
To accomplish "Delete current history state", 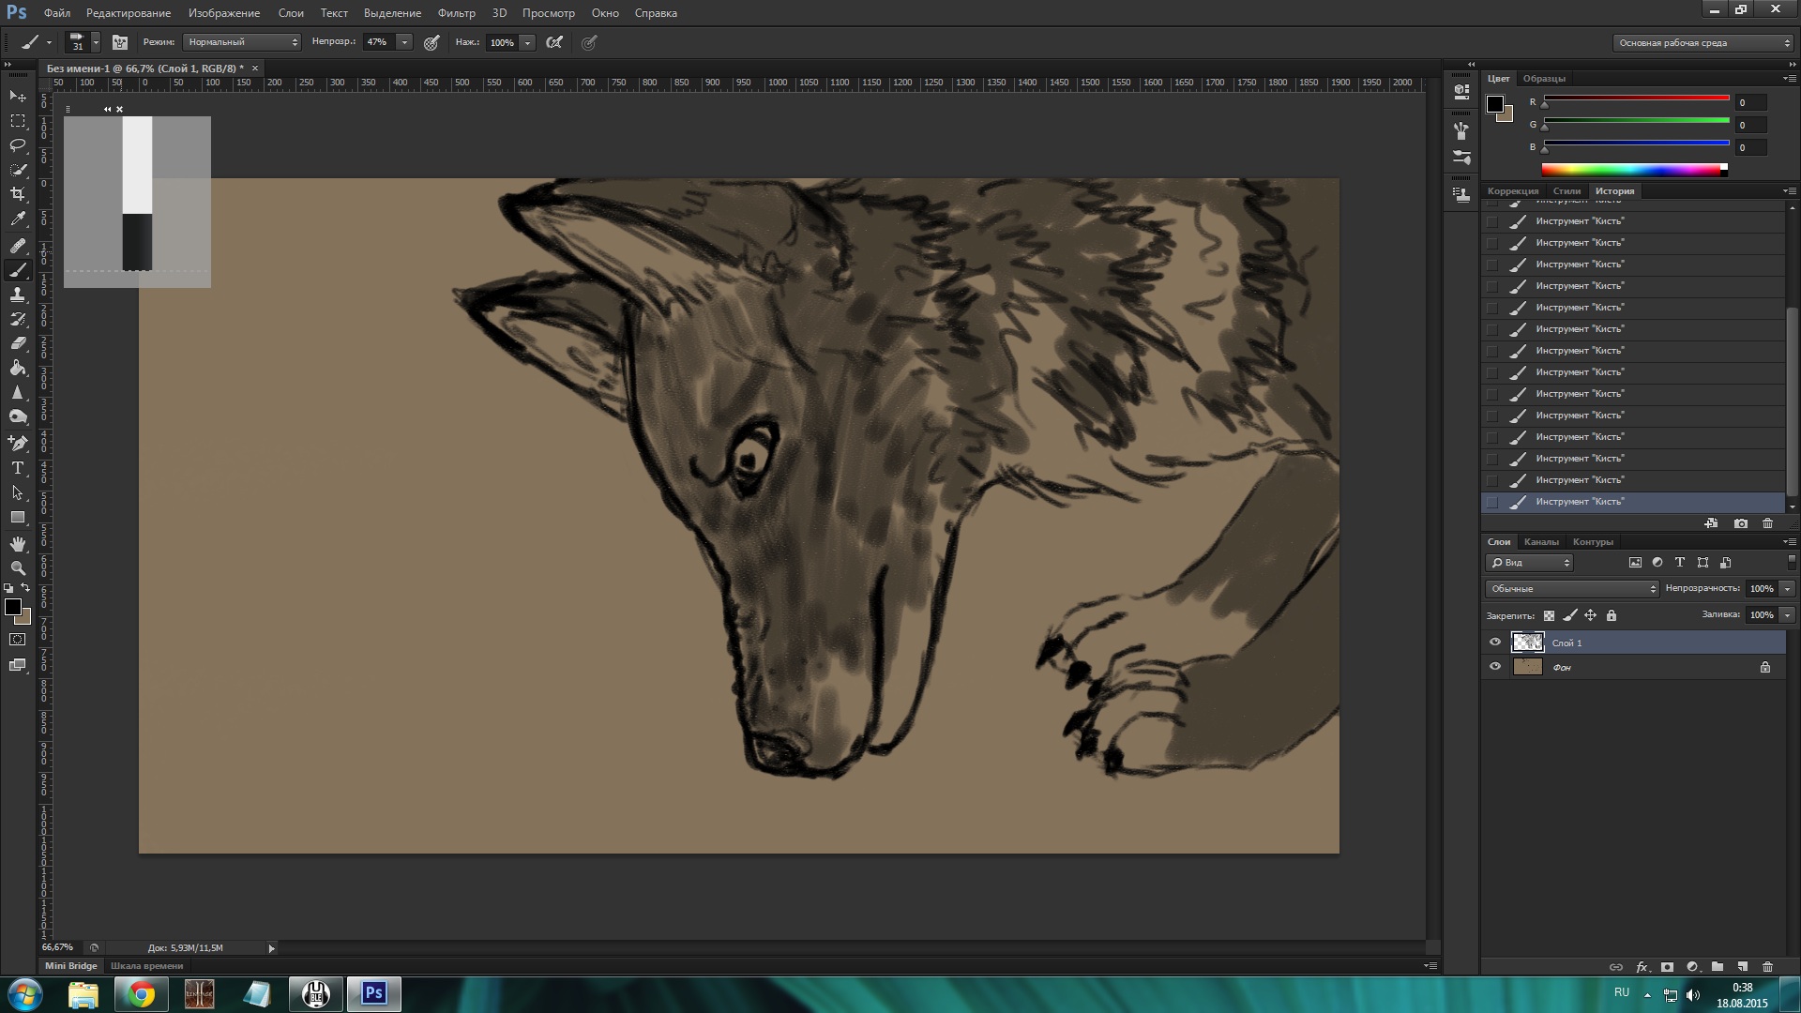I will tap(1767, 523).
